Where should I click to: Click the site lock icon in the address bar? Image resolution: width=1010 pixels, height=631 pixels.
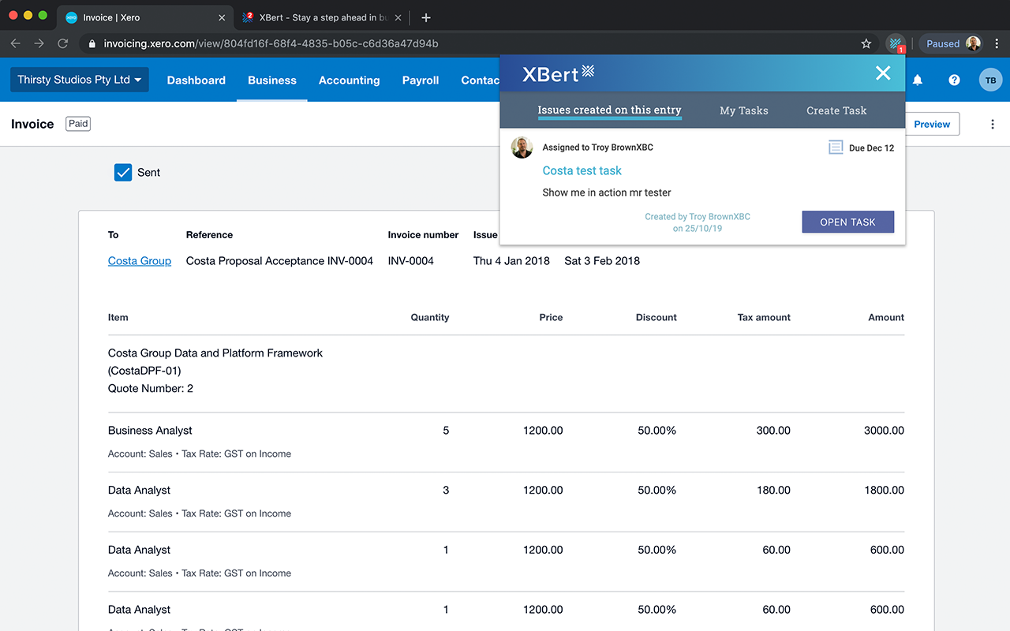[x=92, y=44]
